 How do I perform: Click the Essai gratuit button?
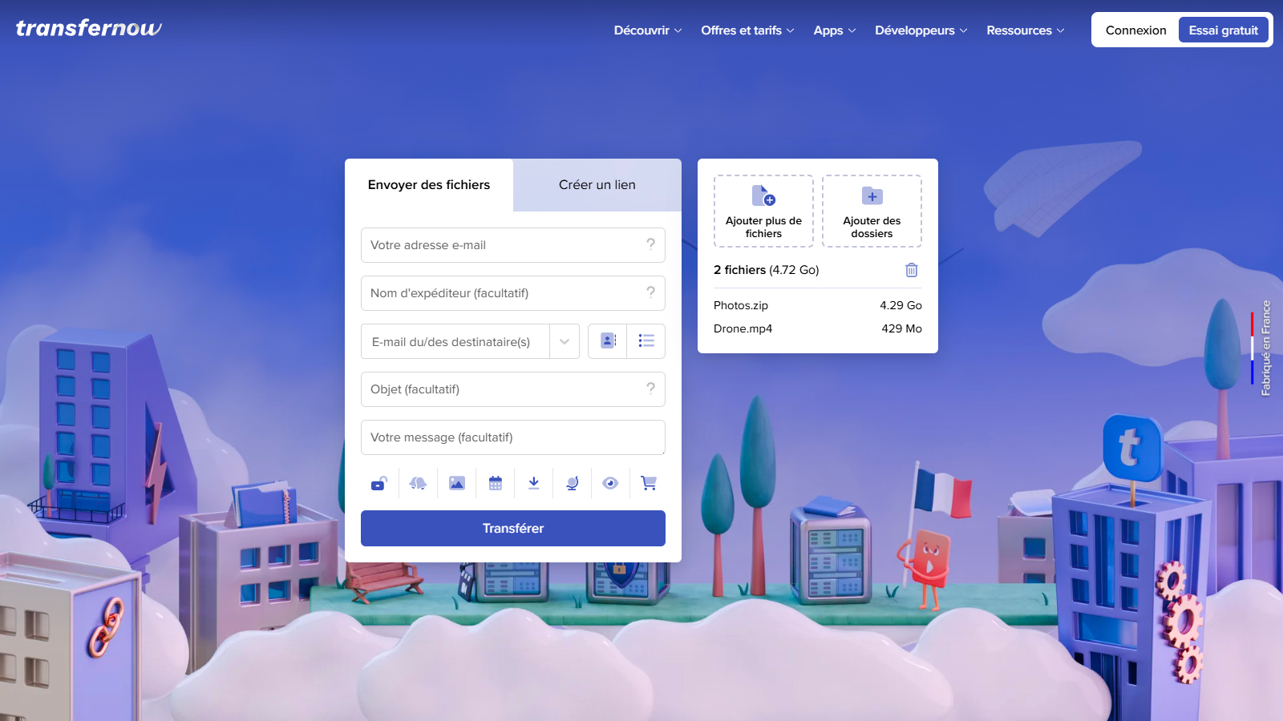pyautogui.click(x=1223, y=30)
